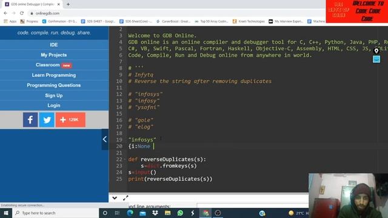The height and width of the screenshot is (218, 388).
Task: Reload the page button
Action: [x=22, y=13]
